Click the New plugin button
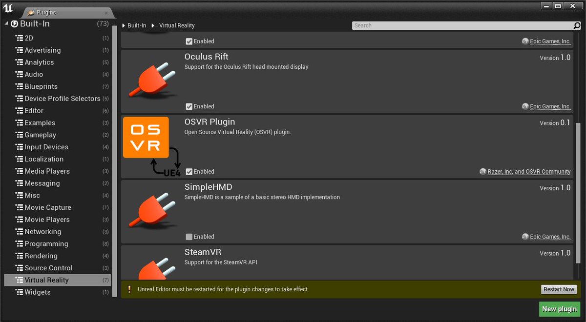 (560, 309)
